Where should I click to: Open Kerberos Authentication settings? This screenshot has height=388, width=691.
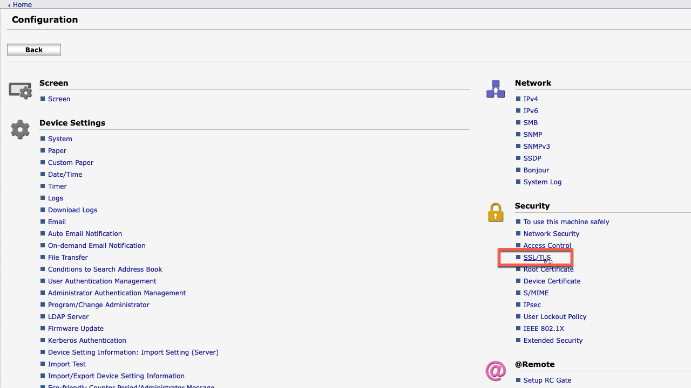pos(87,341)
